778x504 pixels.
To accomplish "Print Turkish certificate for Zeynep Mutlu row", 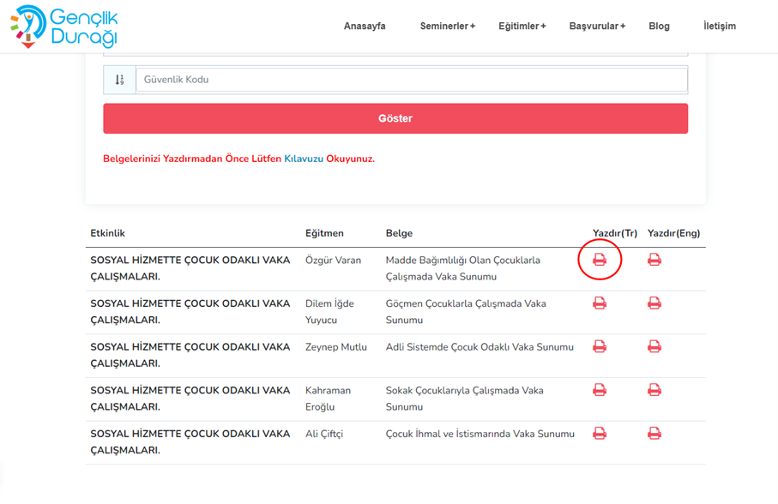I will [600, 346].
